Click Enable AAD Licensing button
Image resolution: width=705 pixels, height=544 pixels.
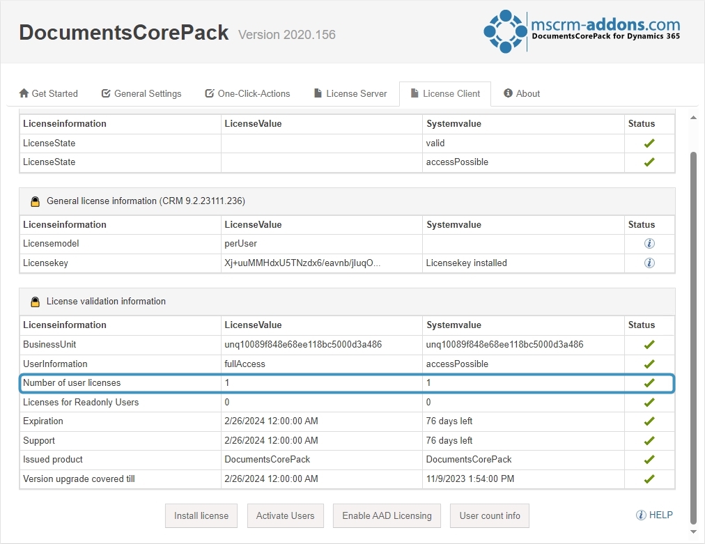pyautogui.click(x=387, y=515)
